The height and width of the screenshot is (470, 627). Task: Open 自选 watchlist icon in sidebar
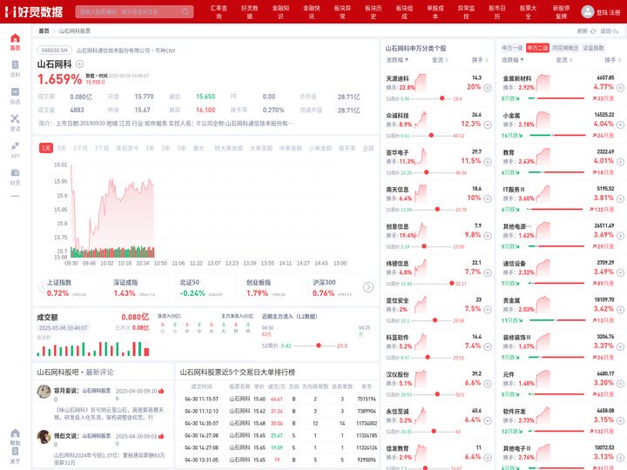[x=15, y=92]
